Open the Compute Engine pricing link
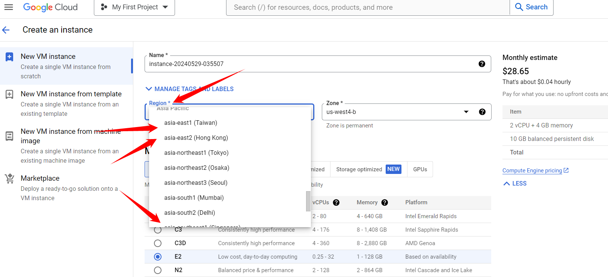This screenshot has width=608, height=277. pos(532,171)
